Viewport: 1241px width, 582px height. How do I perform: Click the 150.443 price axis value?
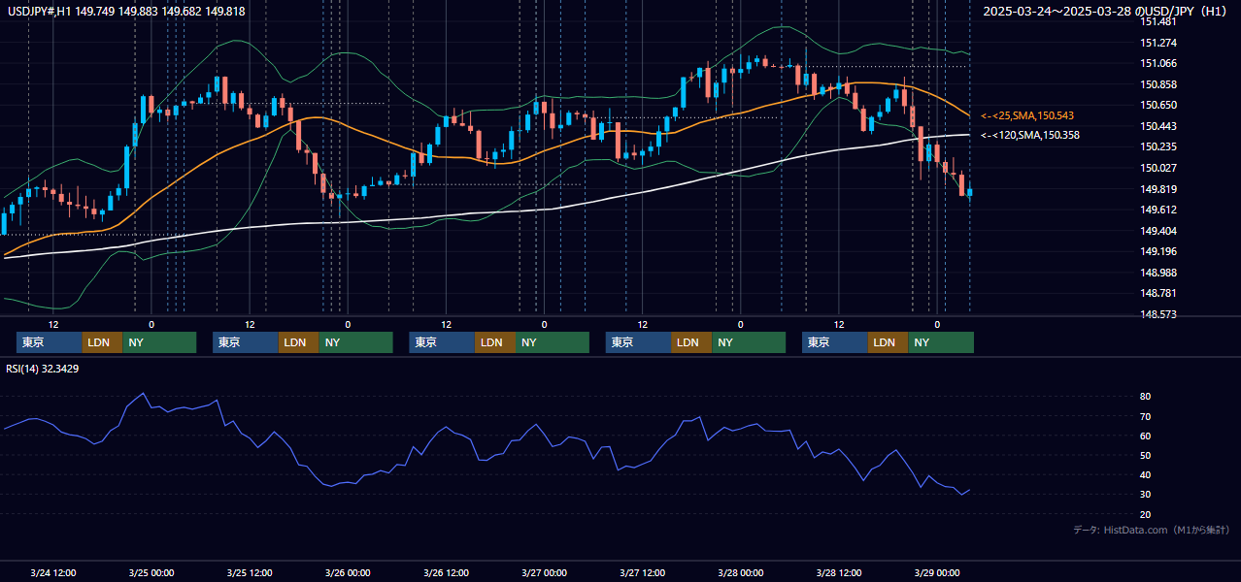[1158, 126]
